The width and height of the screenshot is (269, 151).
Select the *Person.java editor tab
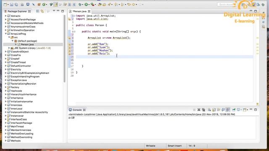click(79, 11)
